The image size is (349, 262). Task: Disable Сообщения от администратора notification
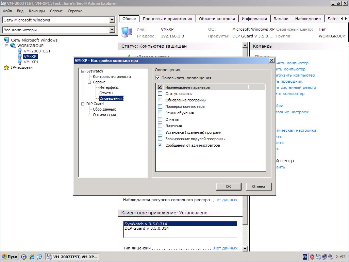coord(160,145)
